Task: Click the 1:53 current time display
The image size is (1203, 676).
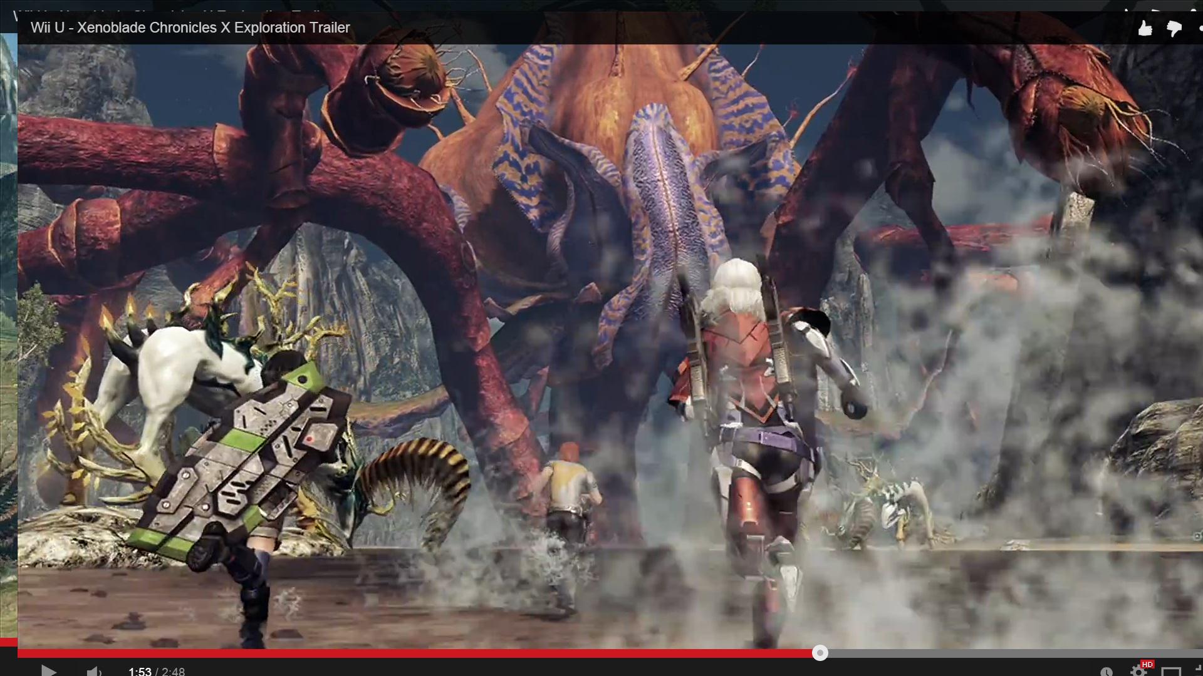Action: pos(140,671)
